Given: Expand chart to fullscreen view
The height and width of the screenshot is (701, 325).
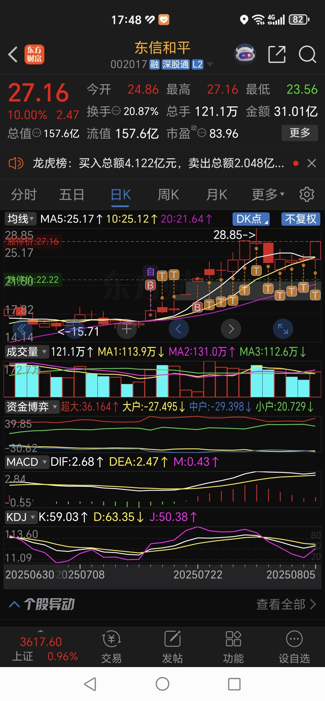Looking at the screenshot, I should click(x=283, y=329).
